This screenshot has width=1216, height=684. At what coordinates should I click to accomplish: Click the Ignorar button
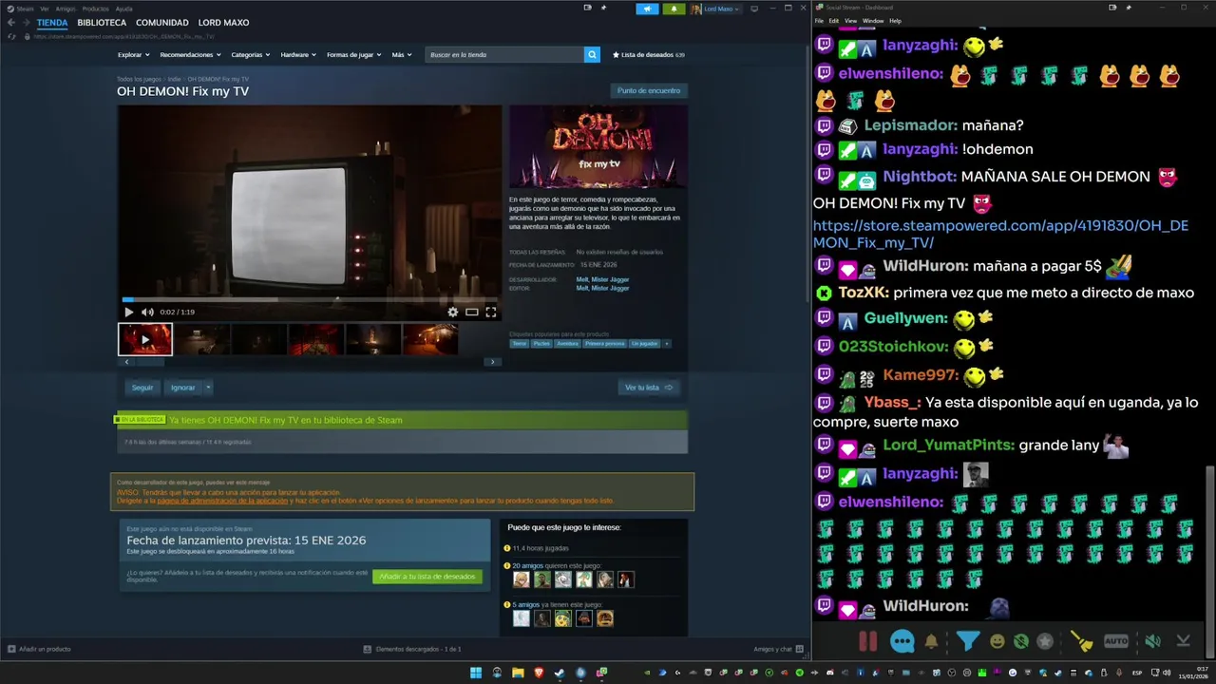point(183,388)
